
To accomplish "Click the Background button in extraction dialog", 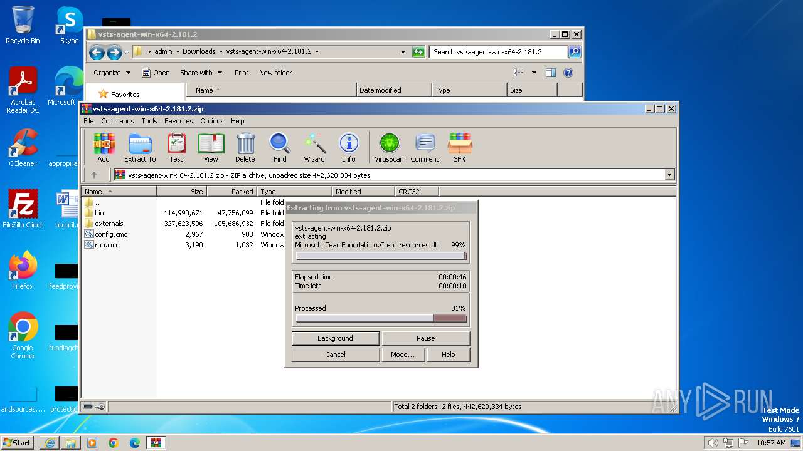I will coord(336,338).
